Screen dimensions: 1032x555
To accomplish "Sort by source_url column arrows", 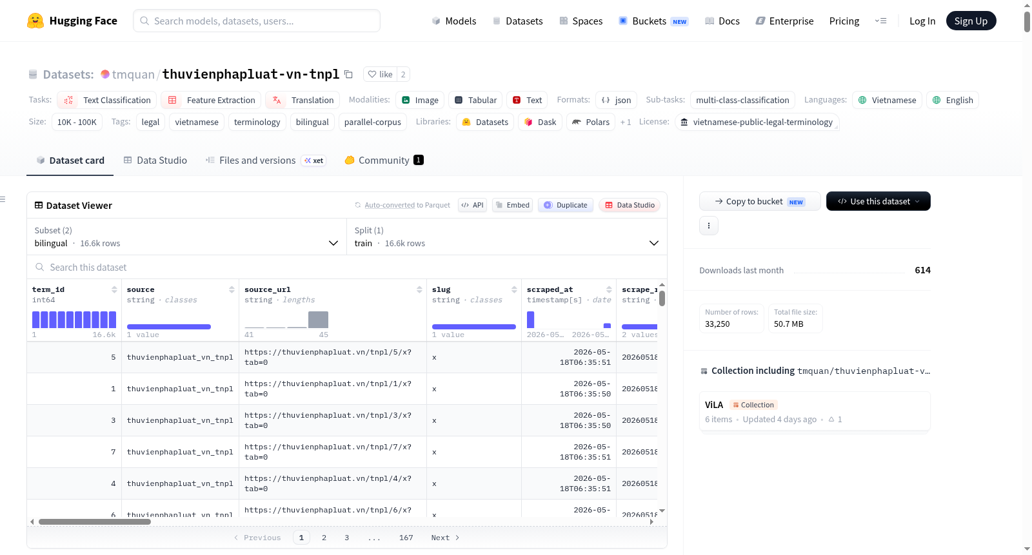I will click(419, 289).
